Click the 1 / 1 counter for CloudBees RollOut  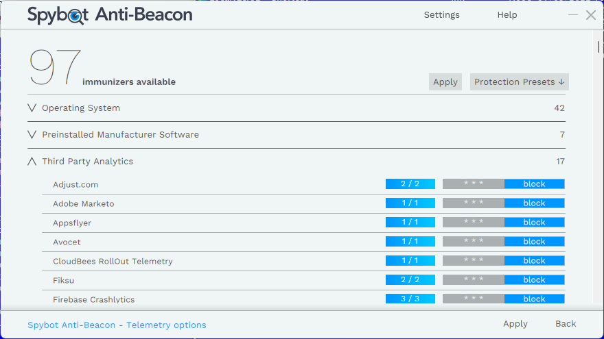click(410, 261)
